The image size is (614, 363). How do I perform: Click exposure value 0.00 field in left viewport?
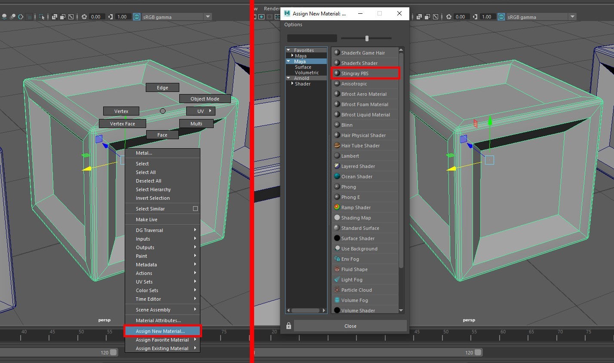[x=97, y=17]
